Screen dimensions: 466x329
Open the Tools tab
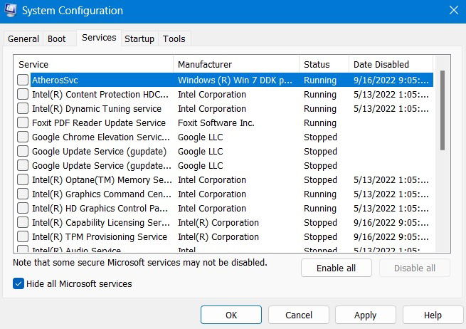coord(174,38)
